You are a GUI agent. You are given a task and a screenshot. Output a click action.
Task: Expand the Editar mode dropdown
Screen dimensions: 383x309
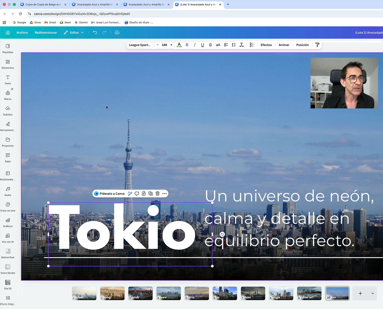(74, 32)
